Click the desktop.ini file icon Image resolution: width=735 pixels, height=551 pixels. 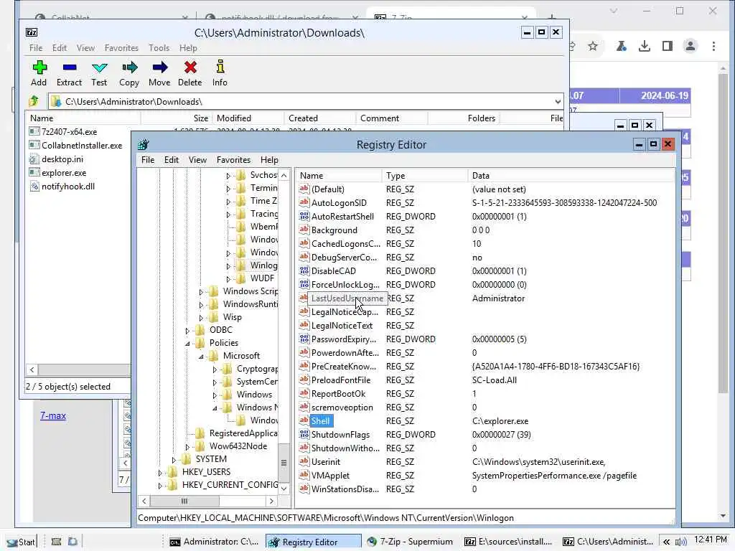[34, 159]
